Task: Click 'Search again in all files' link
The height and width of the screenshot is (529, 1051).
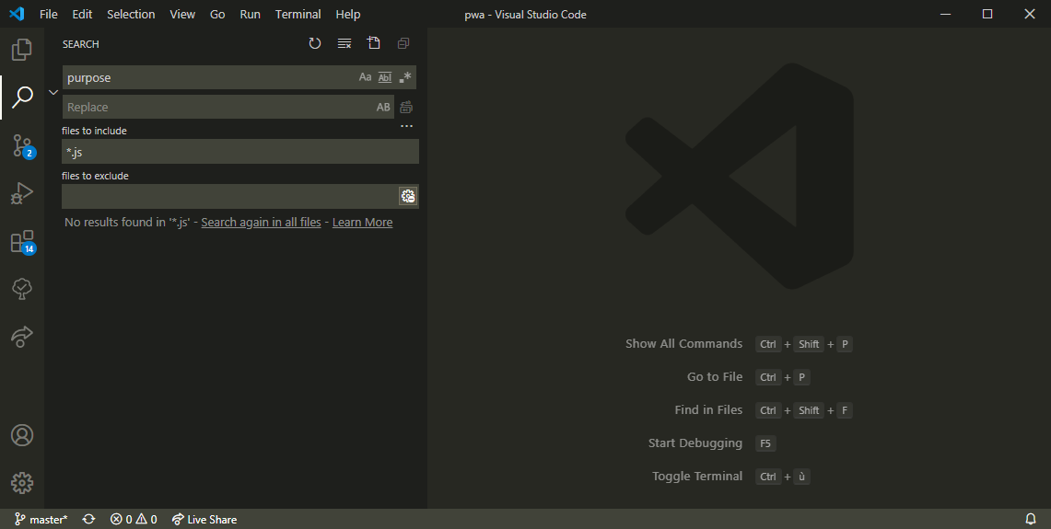Action: point(261,223)
